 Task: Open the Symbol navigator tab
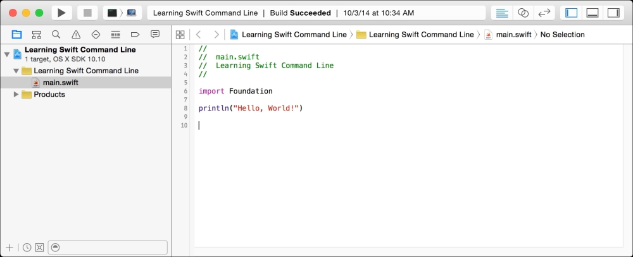point(36,35)
